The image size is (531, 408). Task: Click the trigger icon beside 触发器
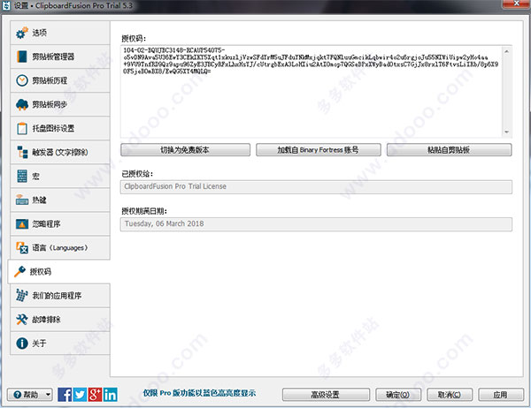[22, 152]
